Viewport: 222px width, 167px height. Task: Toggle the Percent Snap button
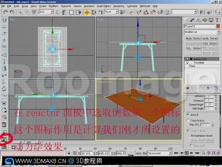pos(153,12)
